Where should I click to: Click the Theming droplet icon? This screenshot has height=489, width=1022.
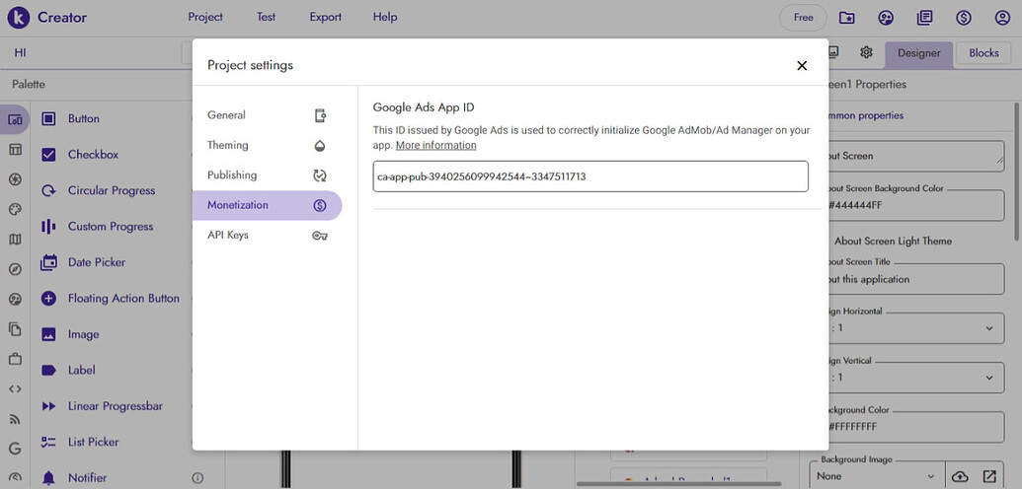tap(319, 146)
